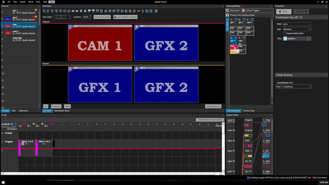Click the move-left-to-edge arrow icon in Simulator toolbar
329x185 pixels.
(x=77, y=11)
